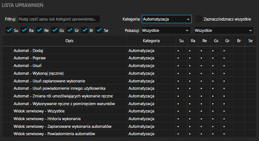This screenshot has height=141, width=259.
Task: Toggle the Se role checkbox
Action: tap(99, 30)
